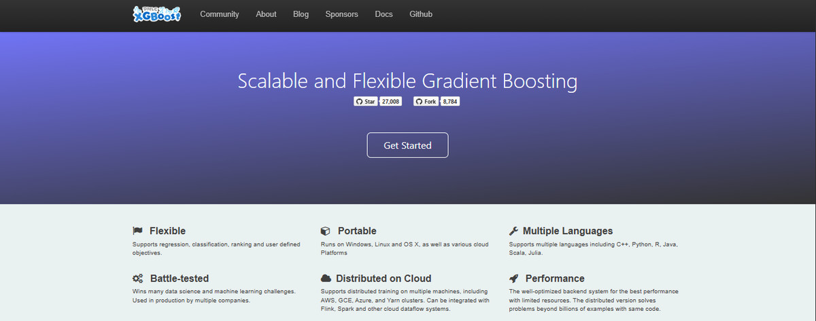Go to the About page
This screenshot has width=816, height=321.
pyautogui.click(x=266, y=14)
